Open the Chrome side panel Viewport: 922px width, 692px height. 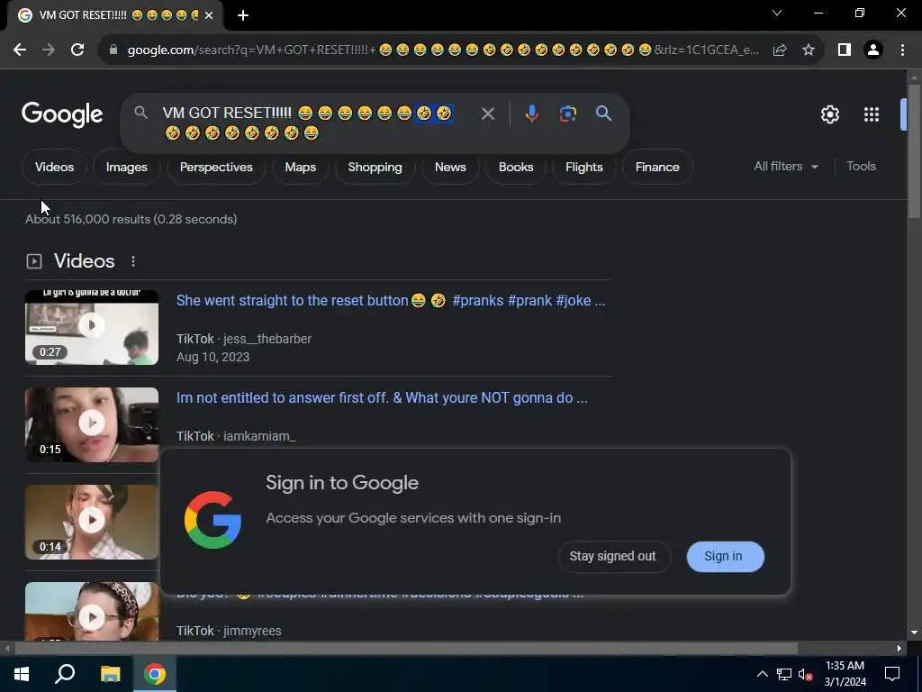coord(845,50)
